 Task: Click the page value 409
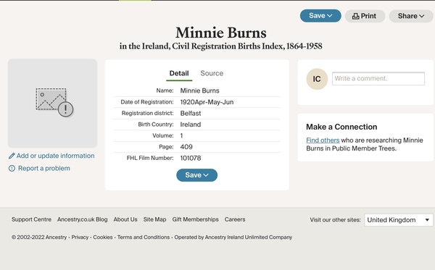[x=186, y=147]
